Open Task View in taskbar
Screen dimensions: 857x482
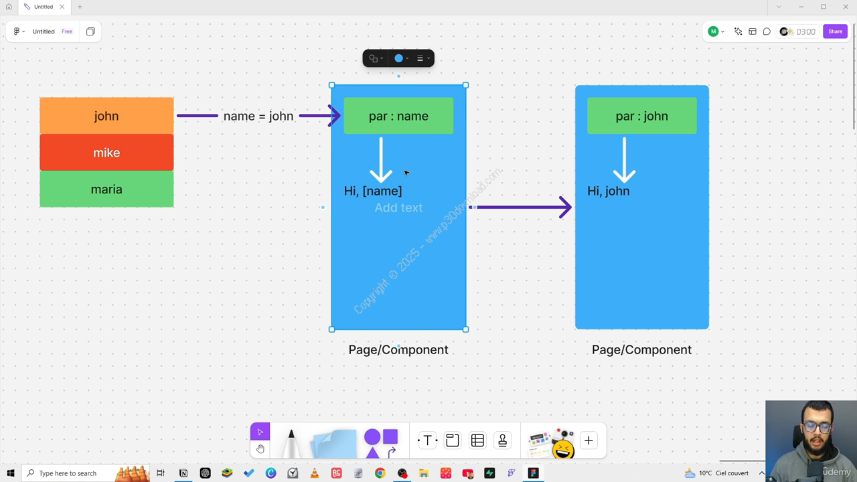(x=161, y=473)
